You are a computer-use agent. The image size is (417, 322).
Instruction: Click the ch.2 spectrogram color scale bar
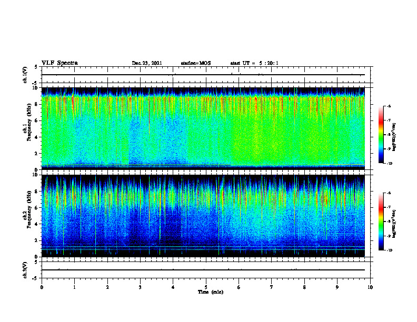[381, 222]
